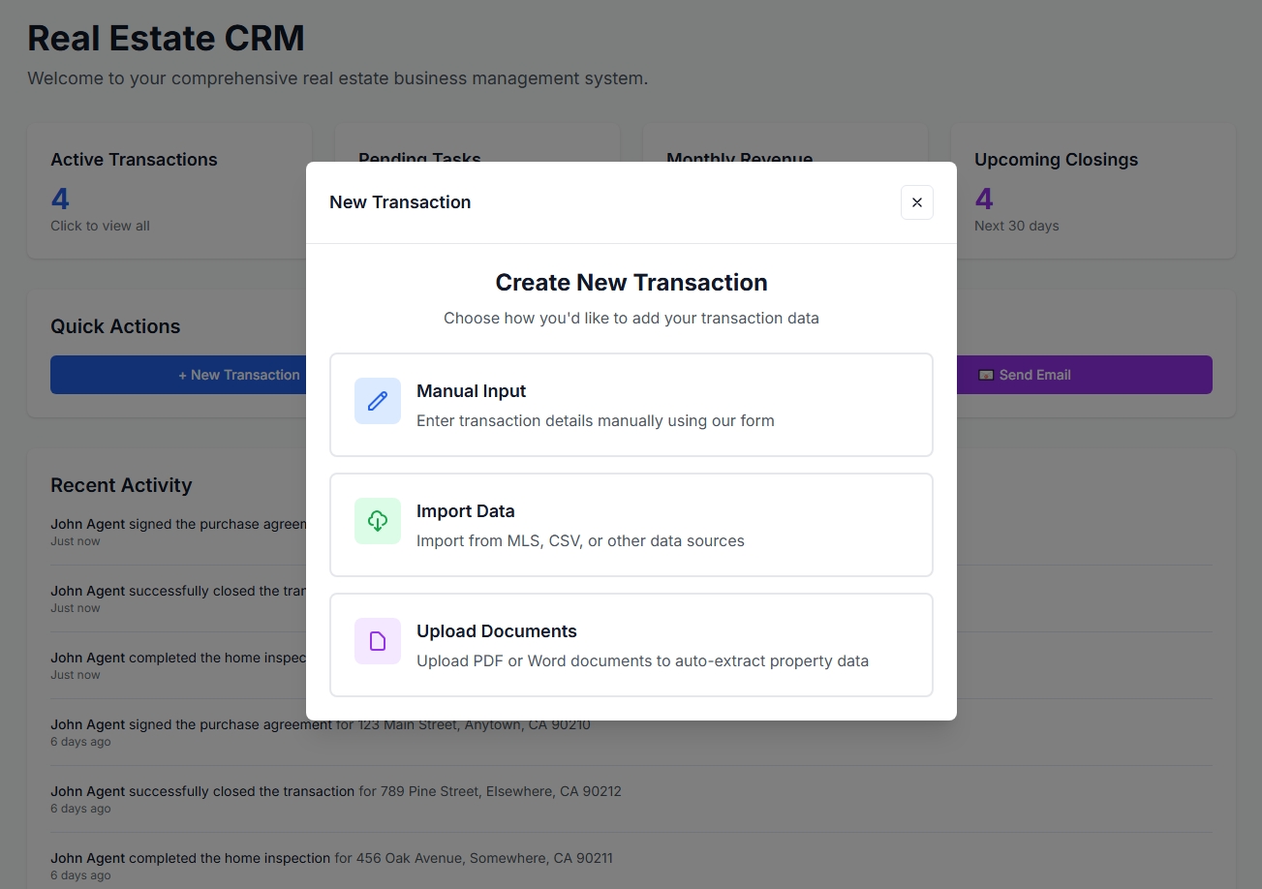Close the New Transaction dialog
This screenshot has height=889, width=1262.
917,202
